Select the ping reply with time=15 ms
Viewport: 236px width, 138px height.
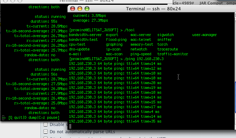point(115,102)
